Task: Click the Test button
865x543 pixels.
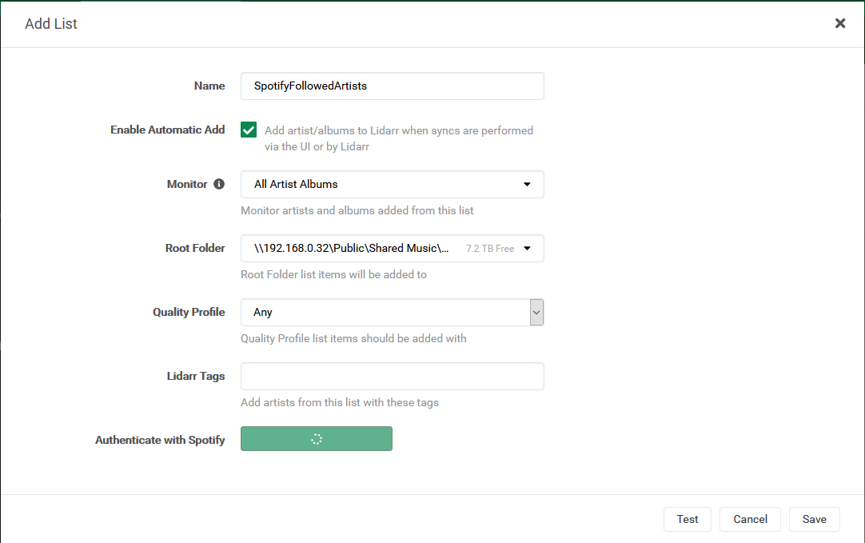Action: pos(687,519)
